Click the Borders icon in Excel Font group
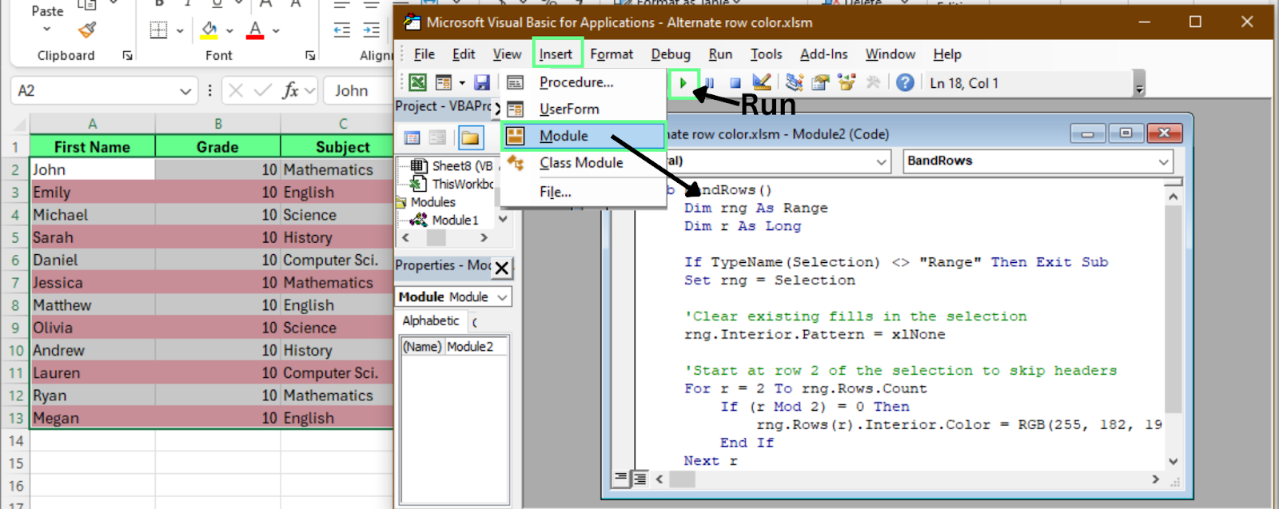1279x509 pixels. (158, 30)
